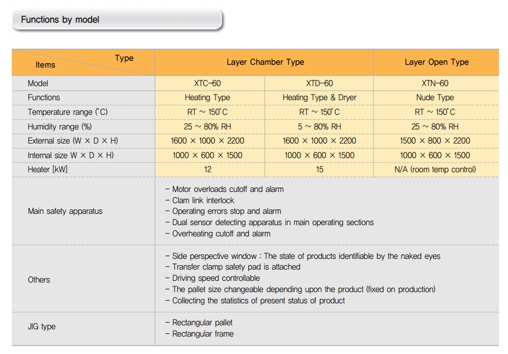The image size is (508, 354).
Task: Click the 'Main safety apparatus' row label
Action: coord(65,211)
